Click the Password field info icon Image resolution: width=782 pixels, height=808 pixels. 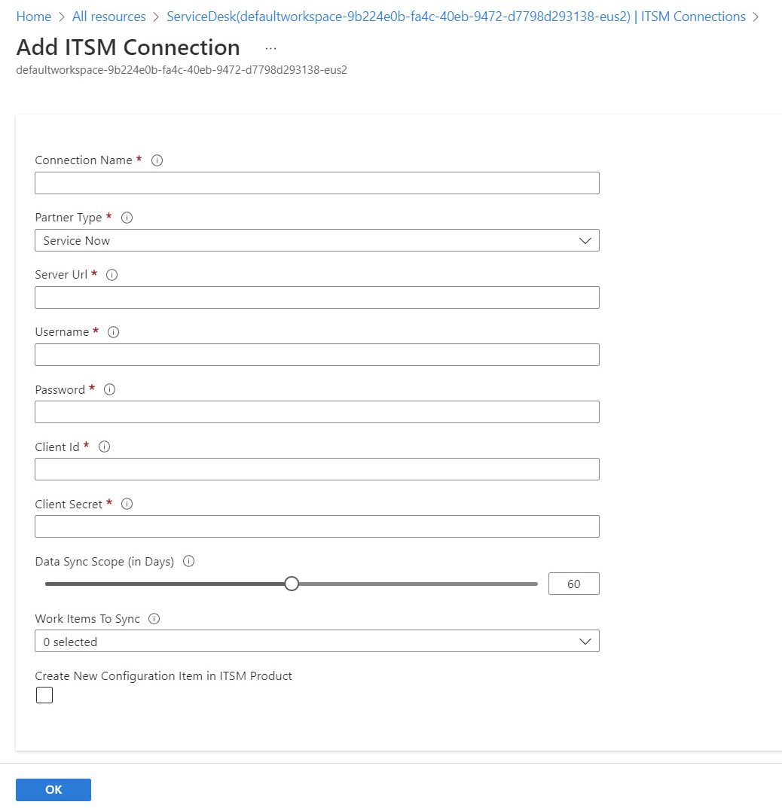click(x=110, y=389)
